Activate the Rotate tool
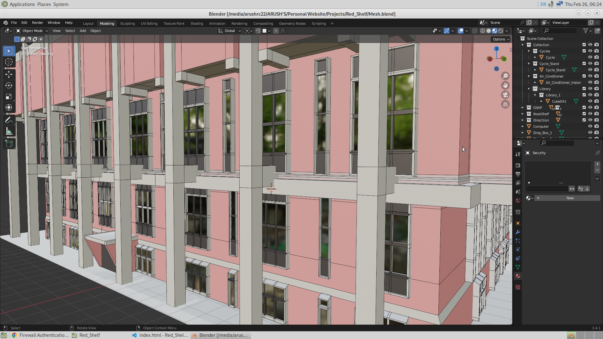Screen dimensions: 603x339 point(9,85)
